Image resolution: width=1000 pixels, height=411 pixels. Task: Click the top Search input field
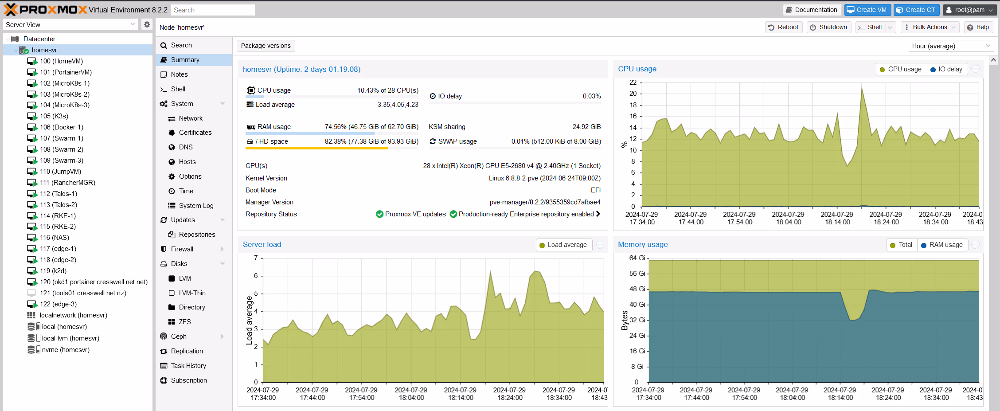[213, 10]
